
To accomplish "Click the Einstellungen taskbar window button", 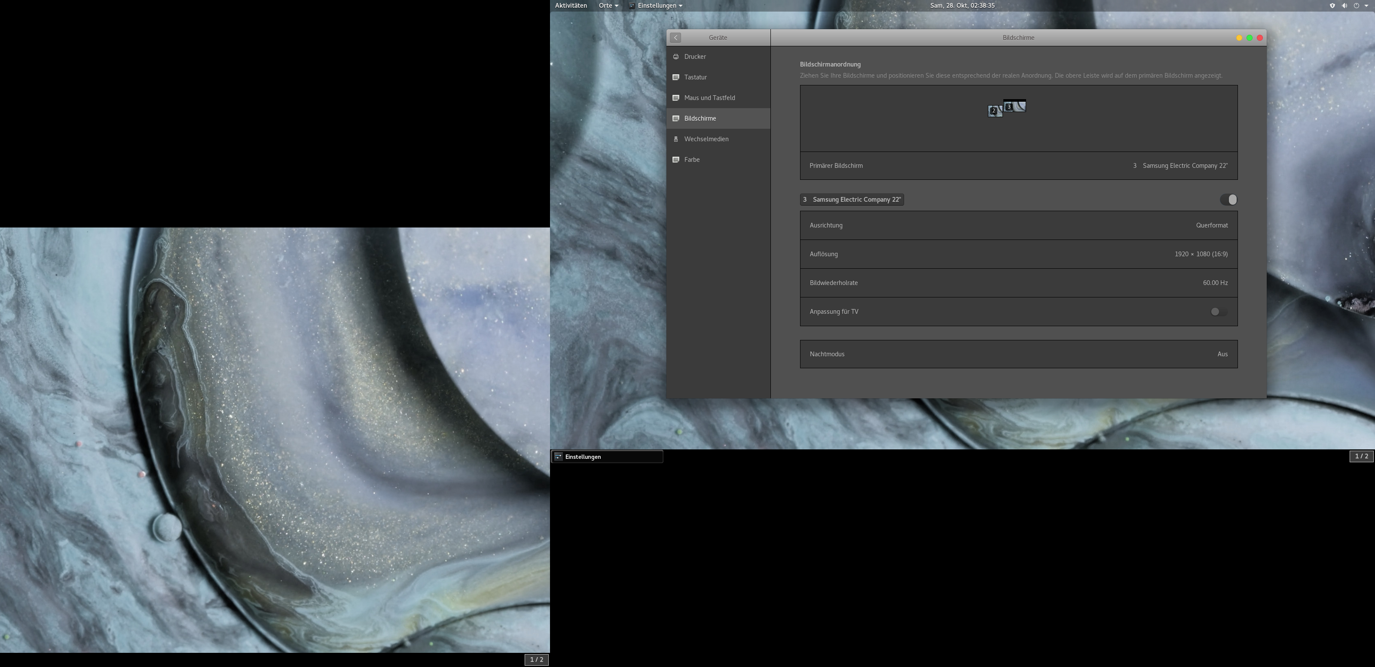I will click(608, 457).
